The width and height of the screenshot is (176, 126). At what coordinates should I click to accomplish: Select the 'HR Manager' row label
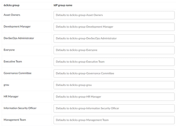[11, 96]
